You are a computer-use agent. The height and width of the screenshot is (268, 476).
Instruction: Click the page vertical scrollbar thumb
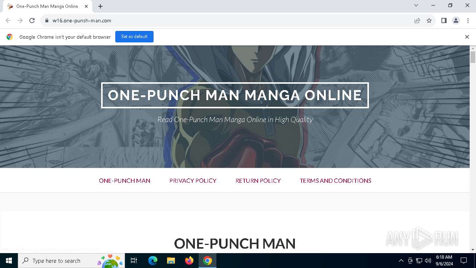click(x=473, y=57)
